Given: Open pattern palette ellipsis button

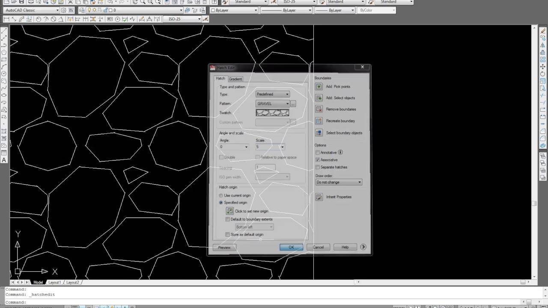Looking at the screenshot, I should [293, 104].
